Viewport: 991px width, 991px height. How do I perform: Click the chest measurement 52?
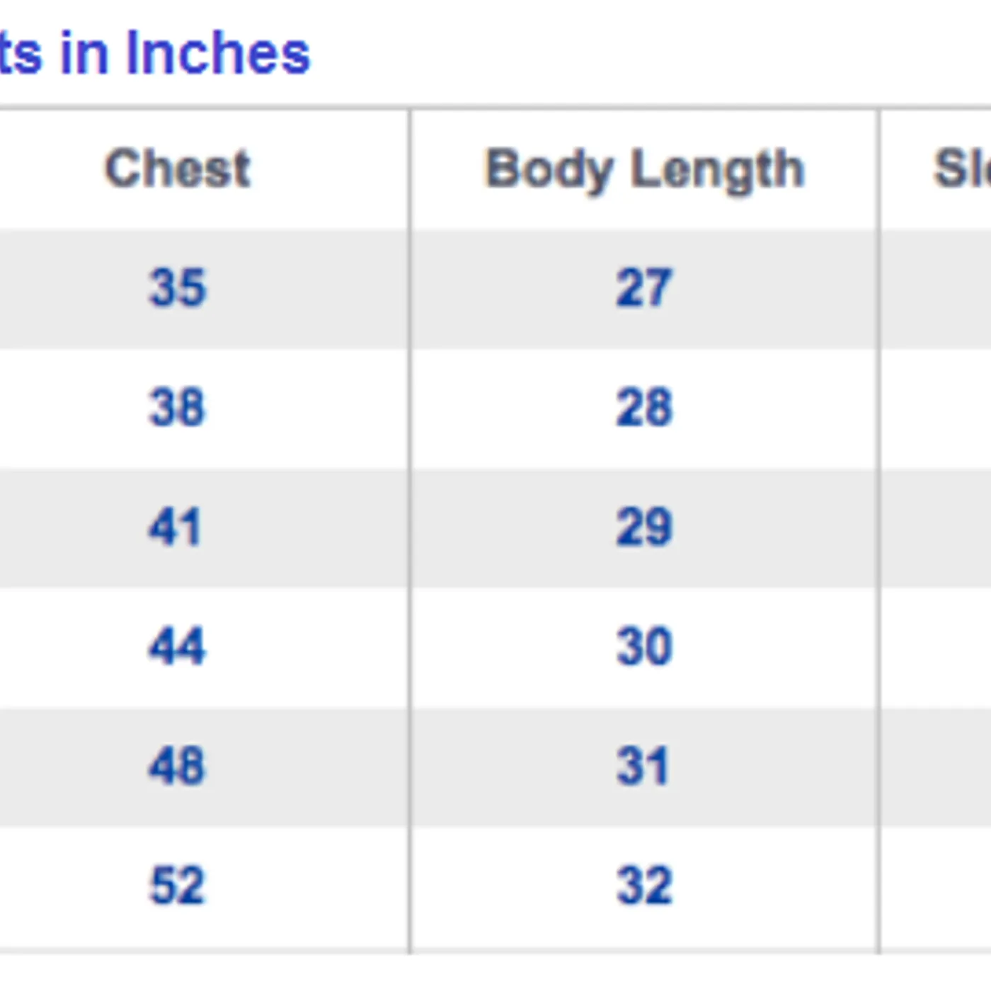coord(178,886)
